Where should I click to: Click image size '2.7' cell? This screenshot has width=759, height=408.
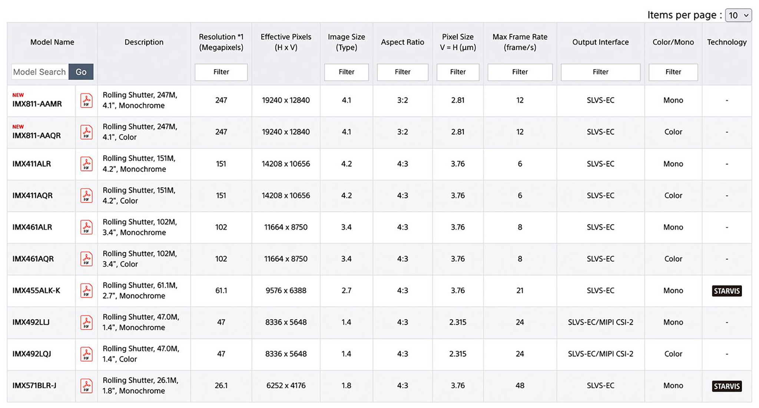point(347,291)
